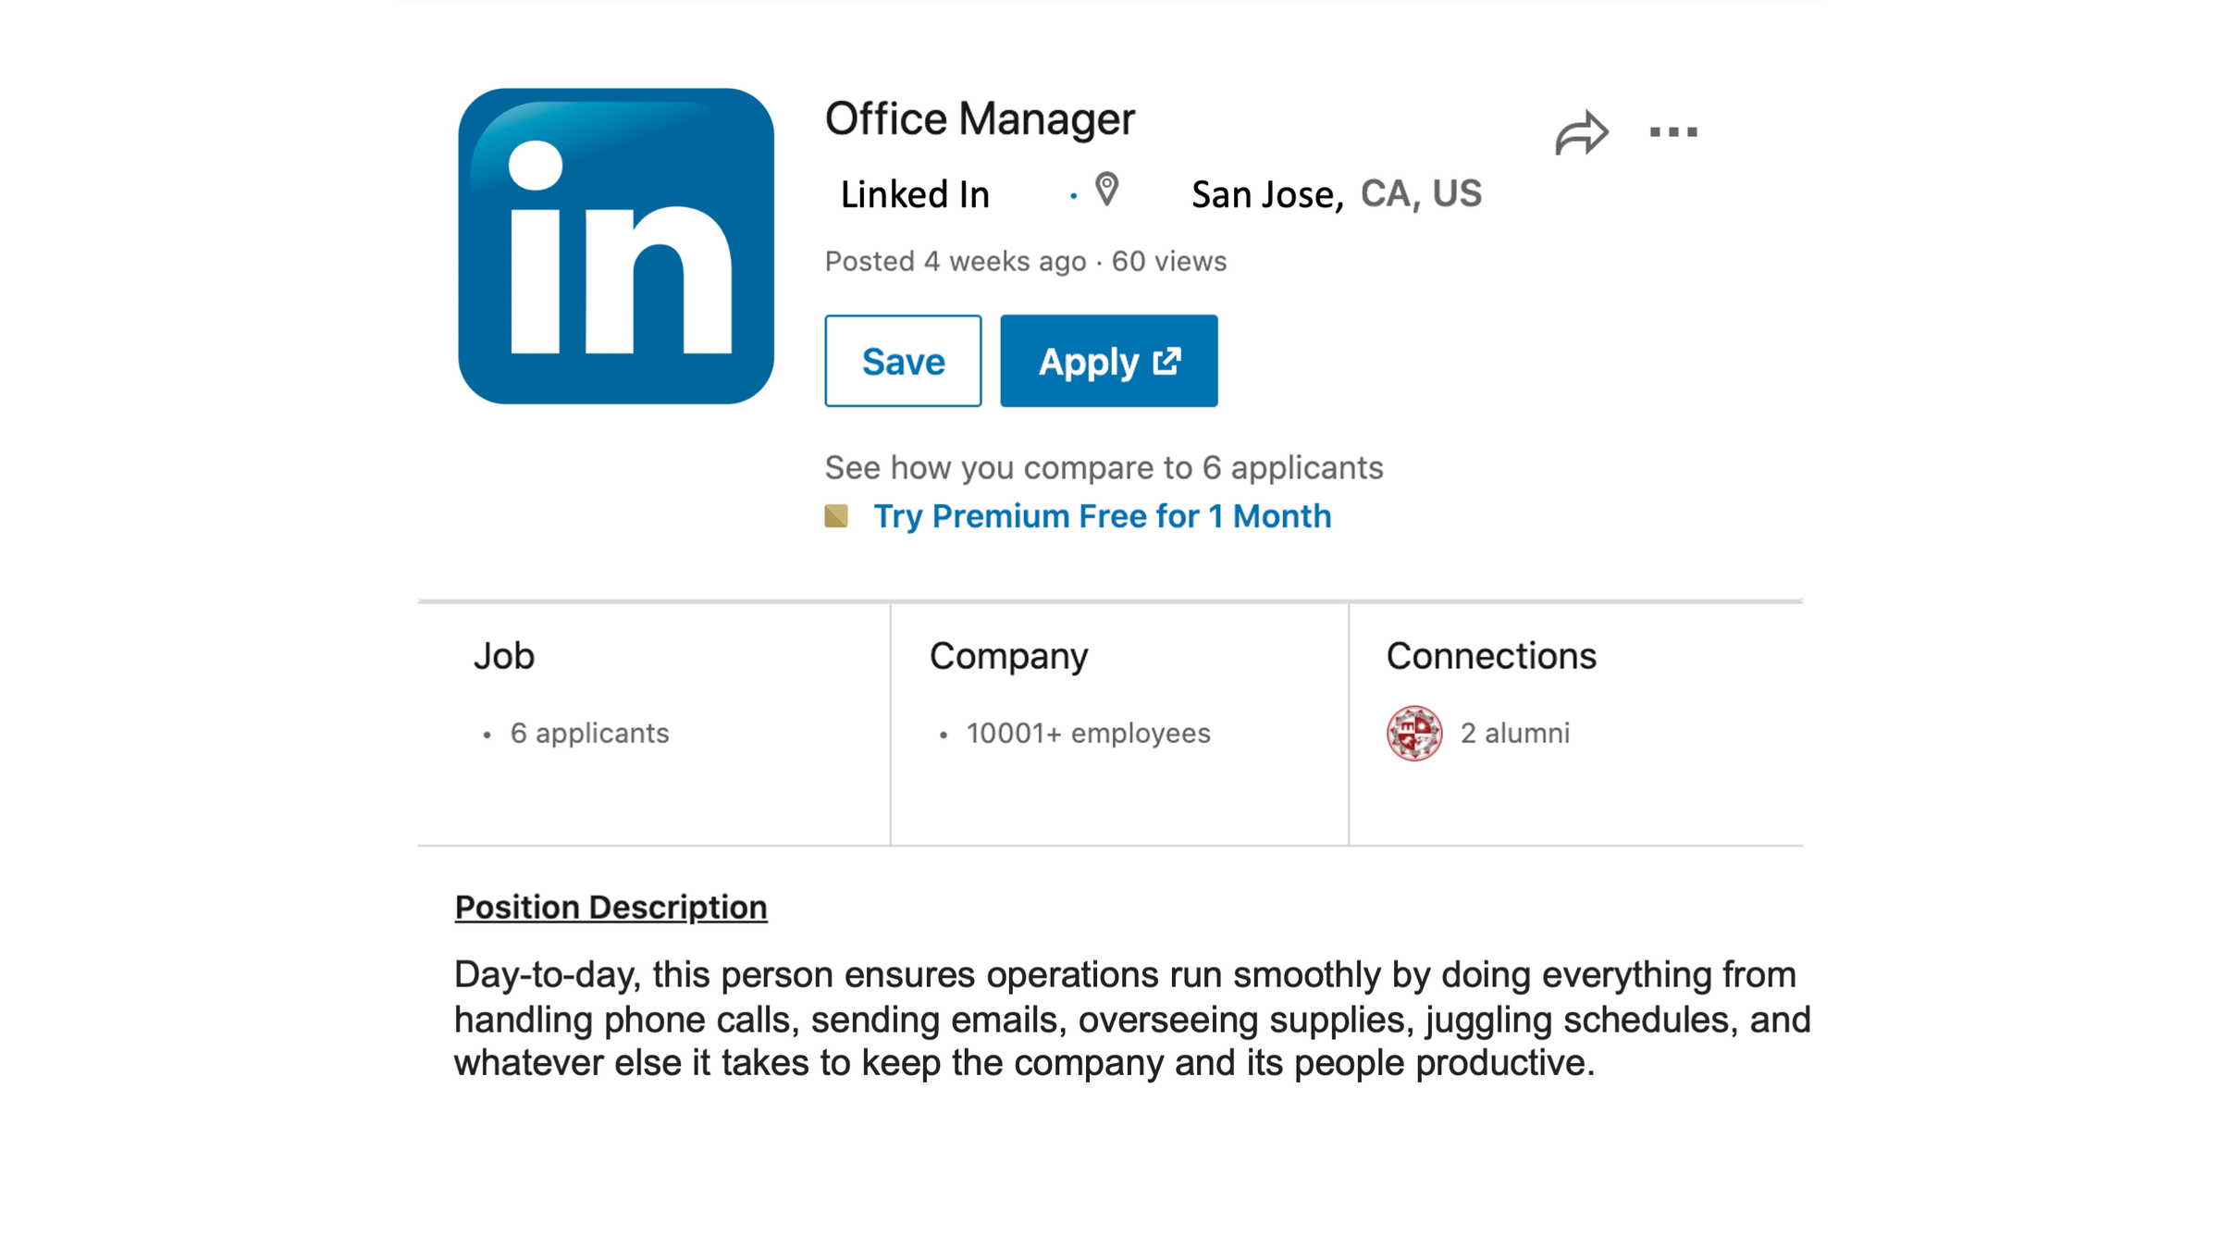Apply to the Office Manager job
Viewport: 2221px width, 1249px height.
(1092, 361)
